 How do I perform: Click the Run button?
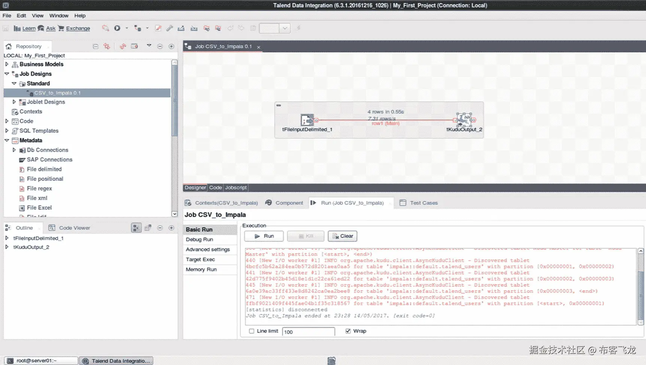(x=264, y=236)
